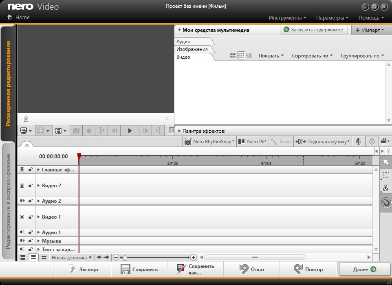Expand the Видео 2 track

tap(38, 186)
